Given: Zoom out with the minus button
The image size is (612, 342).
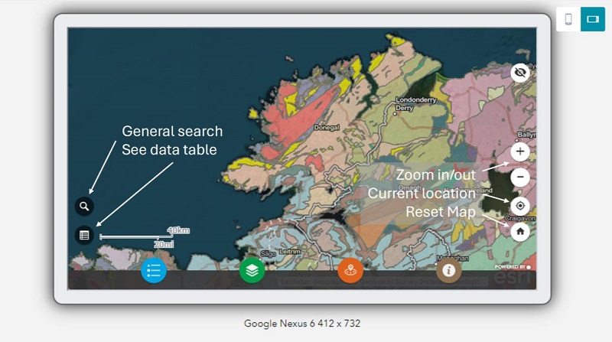Looking at the screenshot, I should coord(520,178).
